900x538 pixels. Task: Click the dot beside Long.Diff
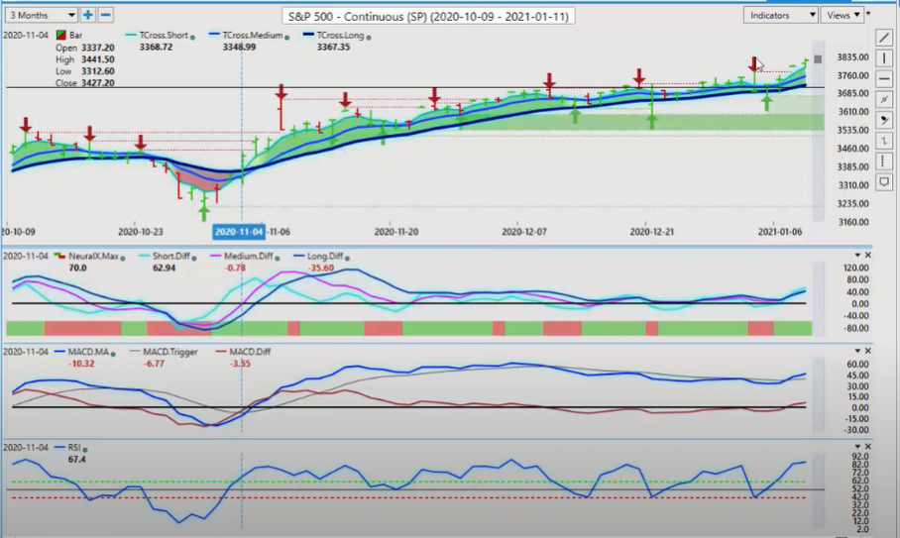pyautogui.click(x=347, y=259)
